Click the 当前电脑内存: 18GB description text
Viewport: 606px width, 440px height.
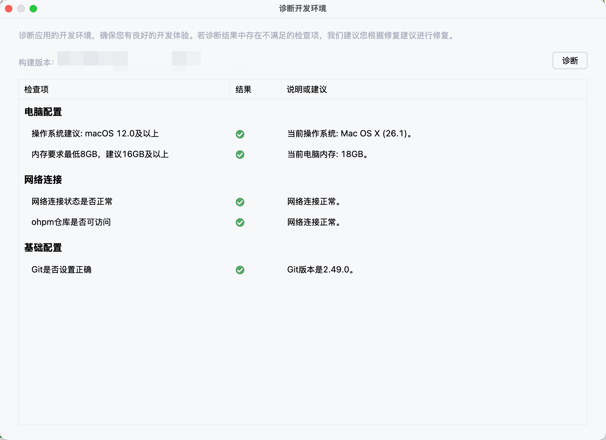click(327, 155)
